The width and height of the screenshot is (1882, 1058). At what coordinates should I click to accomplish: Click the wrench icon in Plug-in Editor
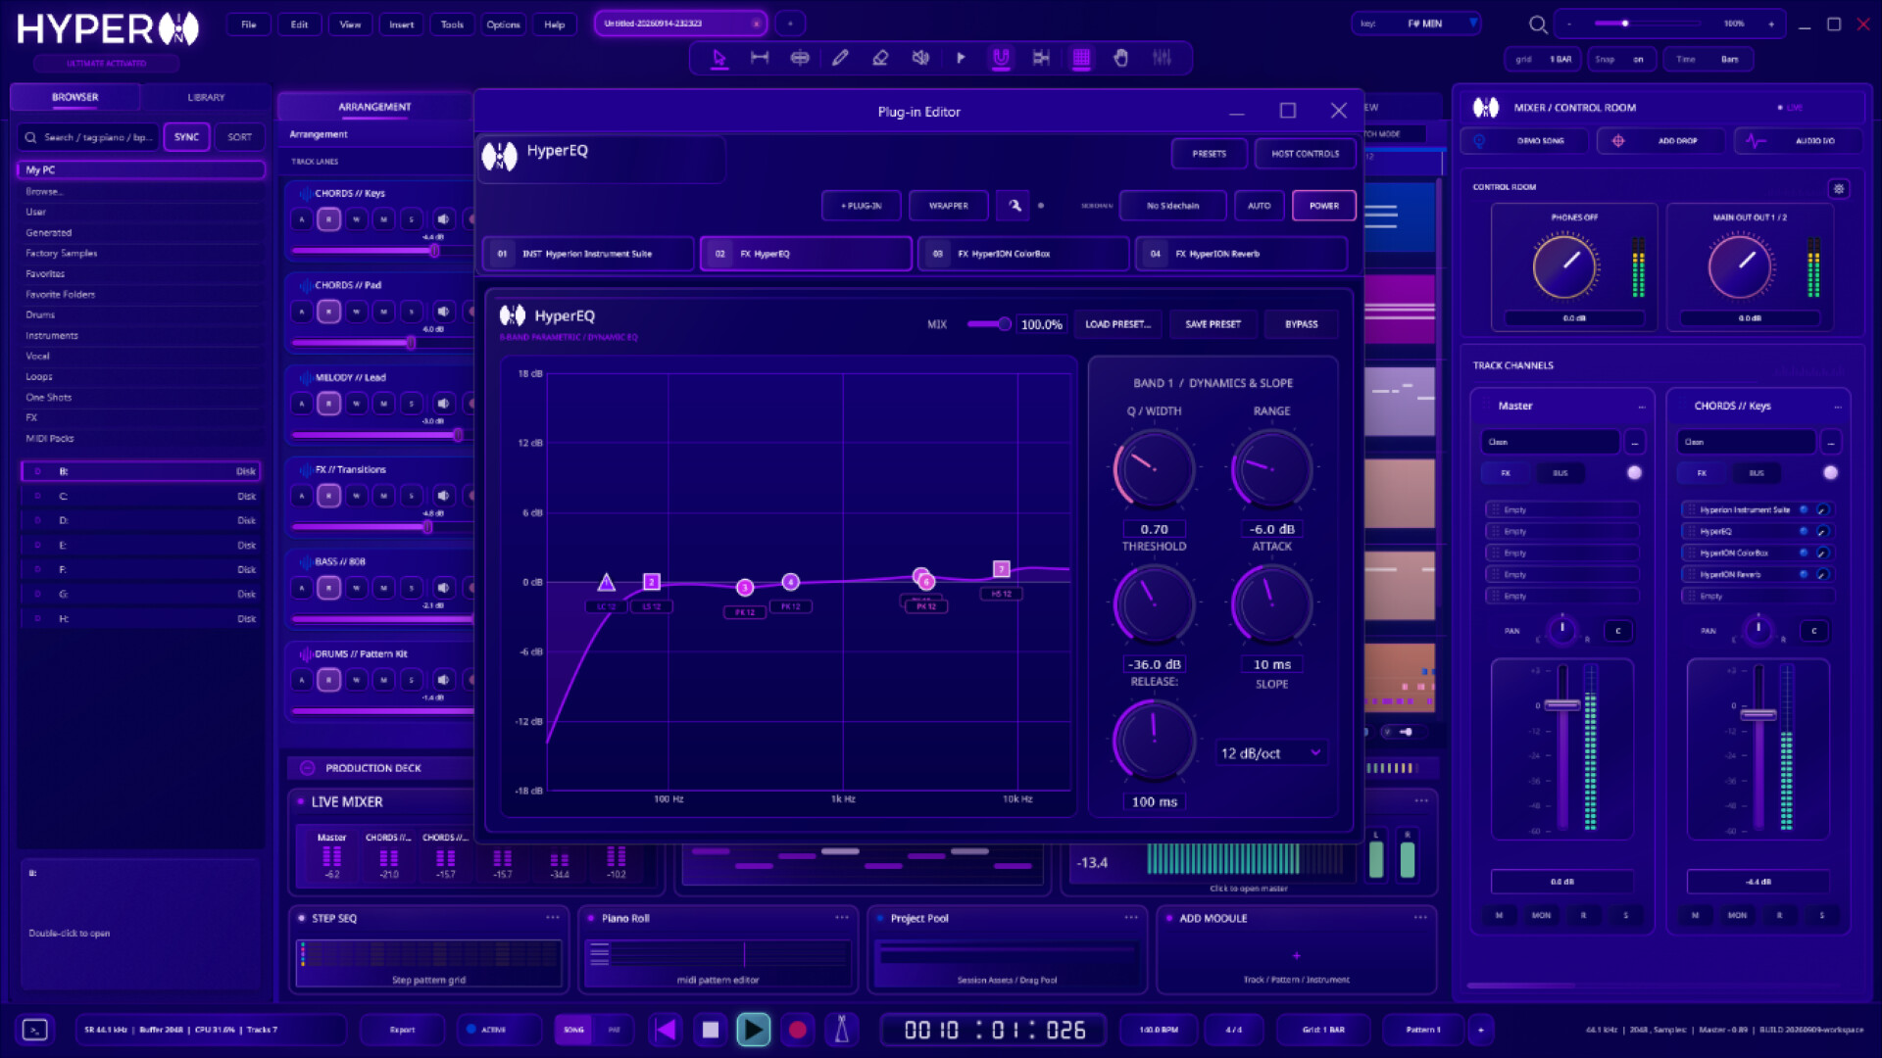click(1015, 206)
